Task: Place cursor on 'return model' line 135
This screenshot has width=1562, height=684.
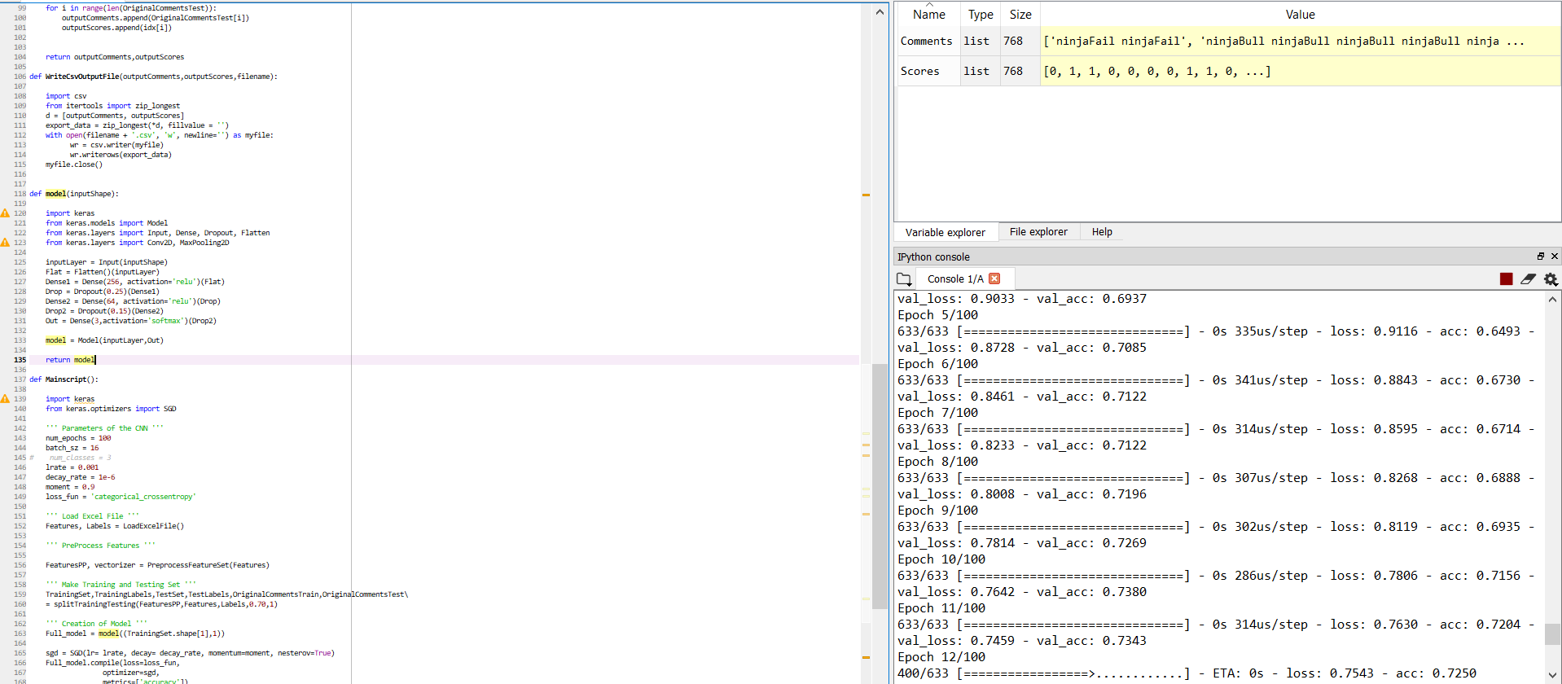Action: (70, 360)
